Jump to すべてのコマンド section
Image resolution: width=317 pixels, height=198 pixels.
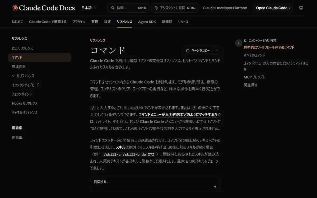[x=254, y=55]
